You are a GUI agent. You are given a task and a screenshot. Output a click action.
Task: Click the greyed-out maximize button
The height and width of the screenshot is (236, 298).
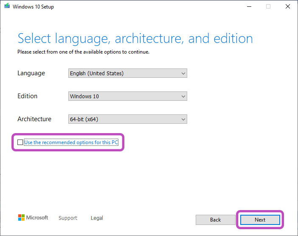(268, 6)
